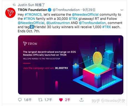The width and height of the screenshot is (128, 106).
Task: Click the retweeted indicator icon beside Justin Sun
Action: tap(14, 5)
